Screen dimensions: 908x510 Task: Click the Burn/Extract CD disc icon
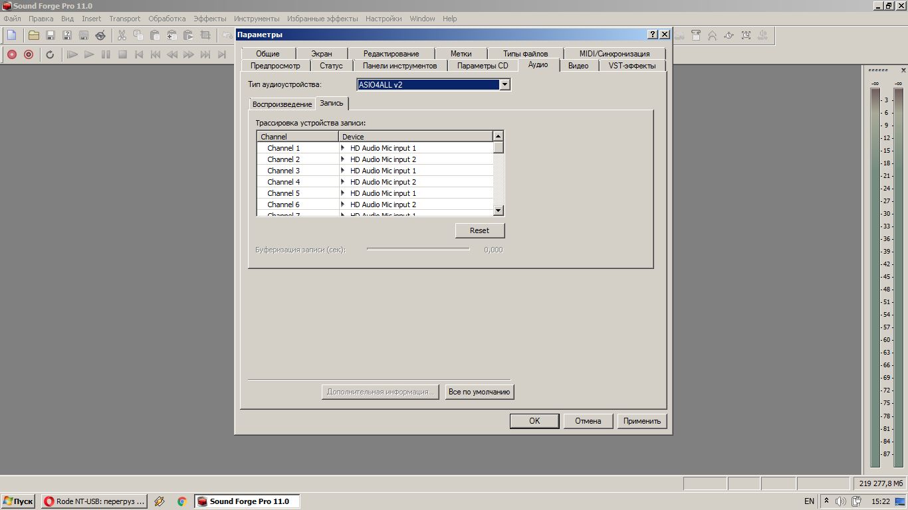(100, 35)
